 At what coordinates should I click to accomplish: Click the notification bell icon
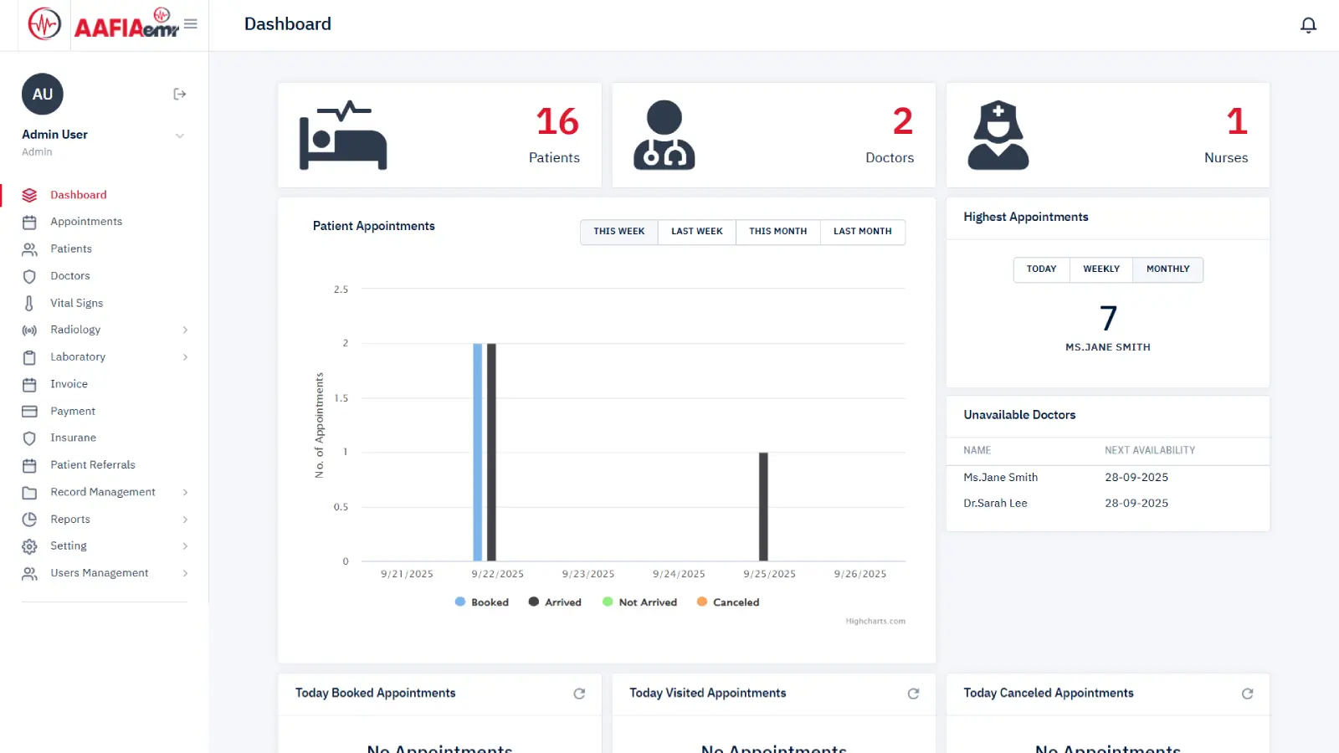pos(1308,25)
